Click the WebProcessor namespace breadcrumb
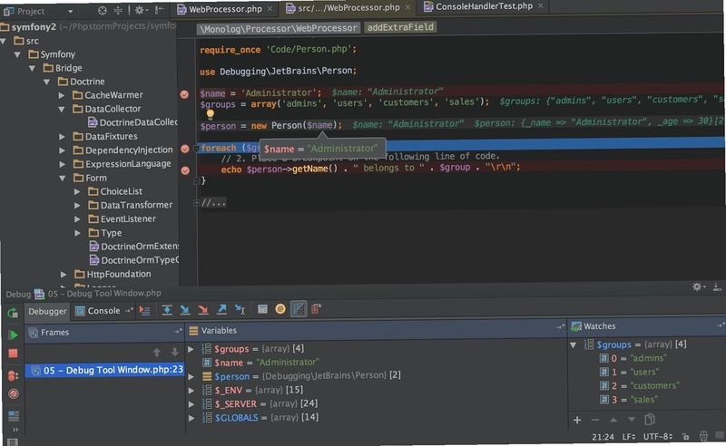 click(279, 28)
